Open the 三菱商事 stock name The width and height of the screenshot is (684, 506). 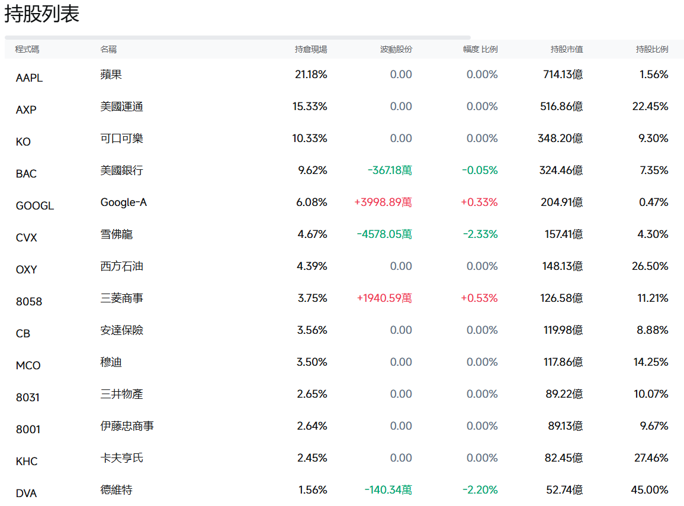pyautogui.click(x=122, y=298)
